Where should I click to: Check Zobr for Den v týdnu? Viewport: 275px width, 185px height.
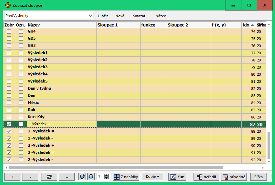[9, 88]
